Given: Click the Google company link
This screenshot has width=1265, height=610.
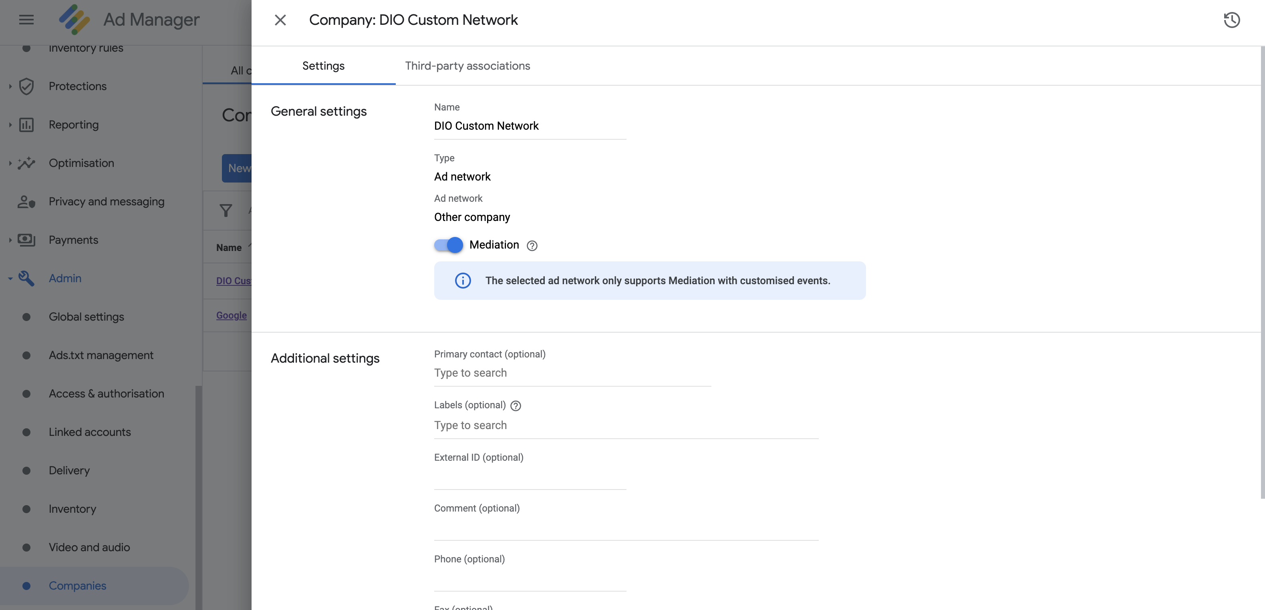Looking at the screenshot, I should (x=231, y=315).
